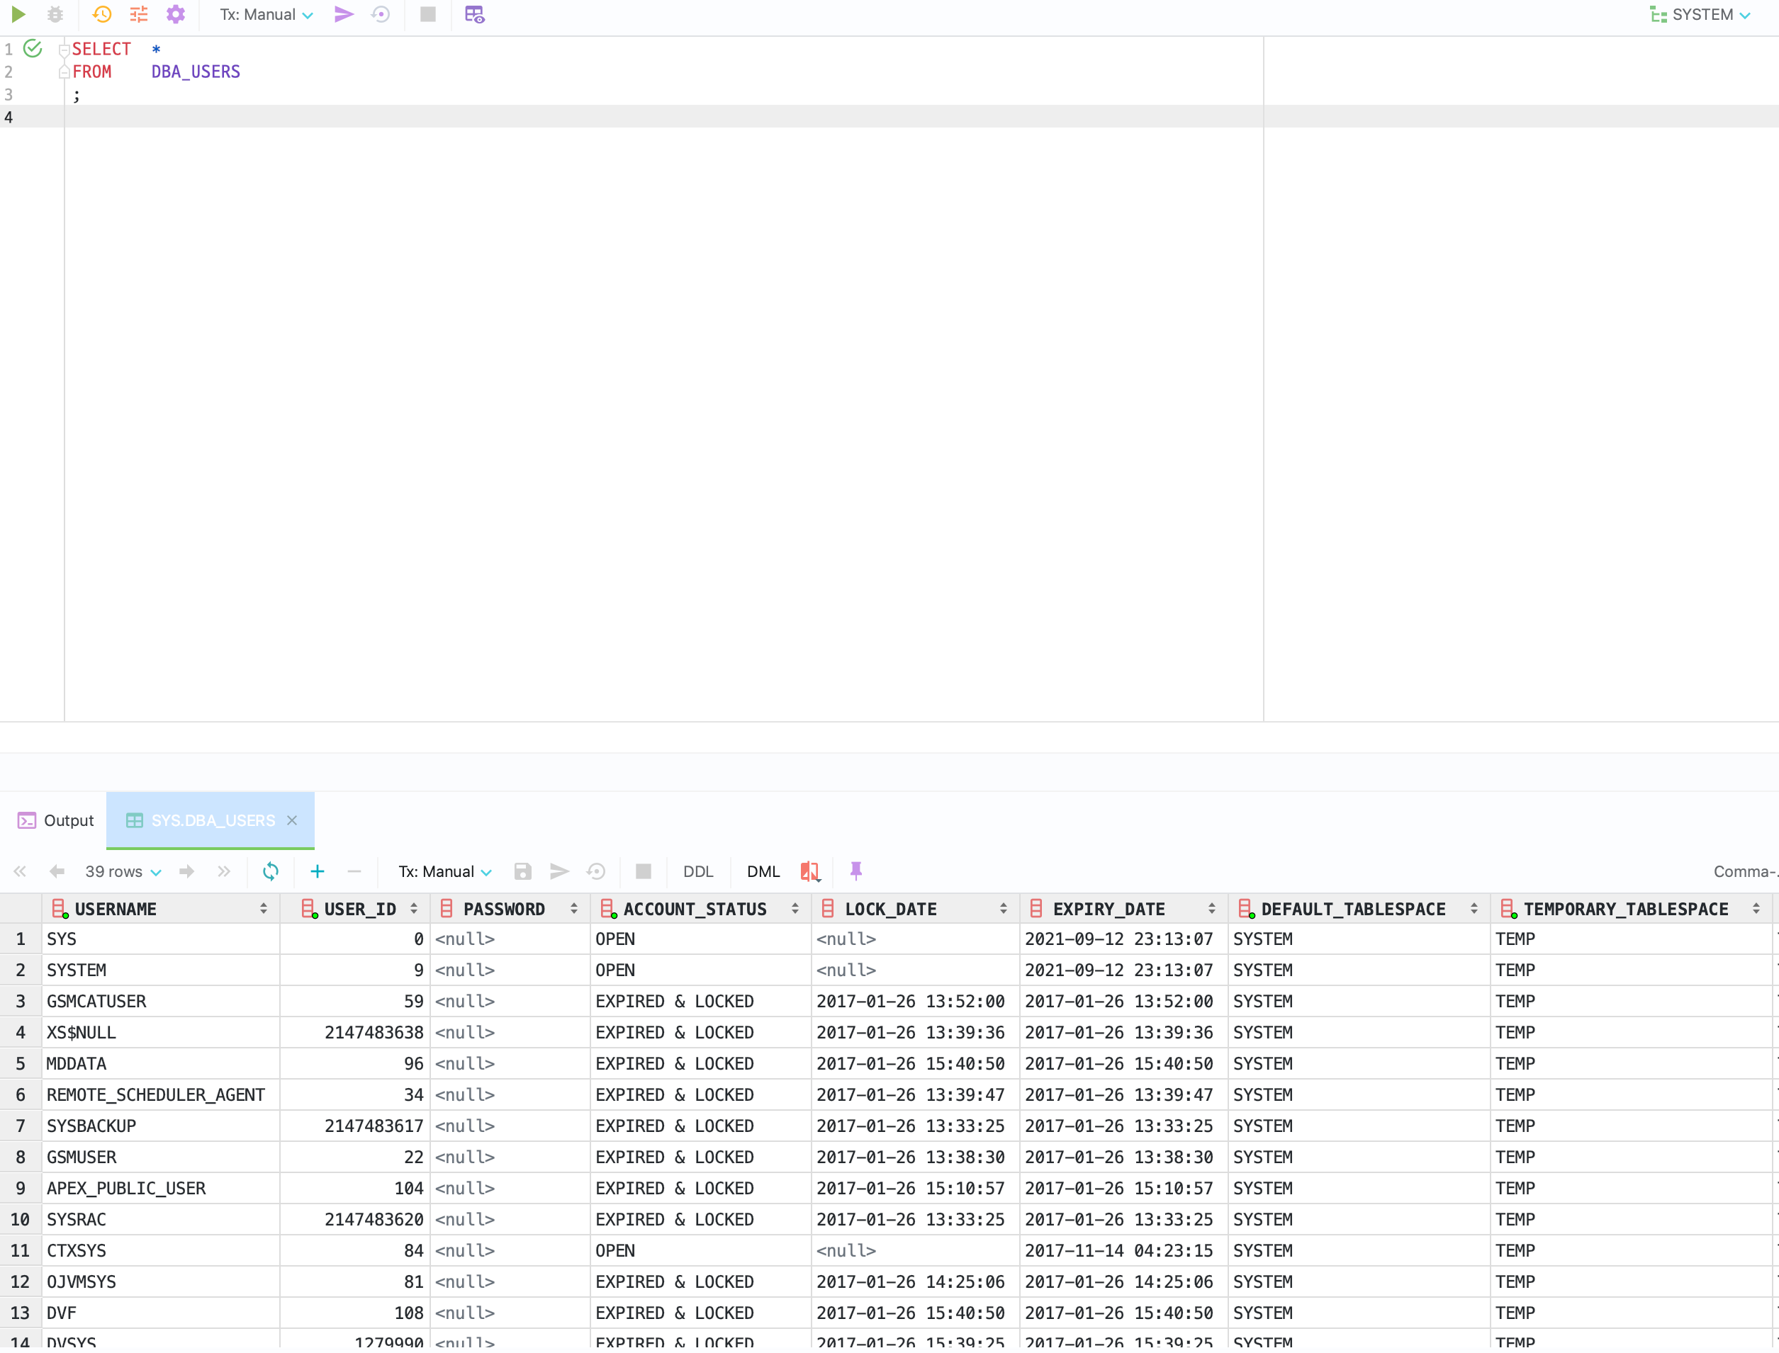This screenshot has width=1779, height=1353.
Task: Run the SQL query with Execute button
Action: (x=18, y=14)
